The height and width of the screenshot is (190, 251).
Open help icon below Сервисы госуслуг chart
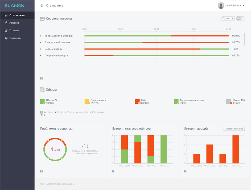click(x=41, y=78)
